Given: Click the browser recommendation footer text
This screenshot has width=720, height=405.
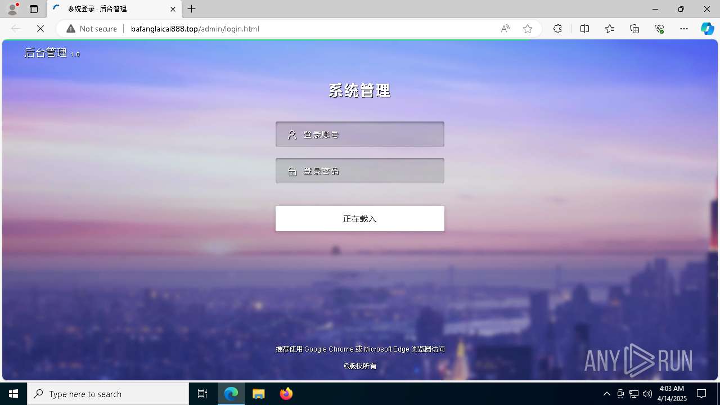Looking at the screenshot, I should coord(360,349).
